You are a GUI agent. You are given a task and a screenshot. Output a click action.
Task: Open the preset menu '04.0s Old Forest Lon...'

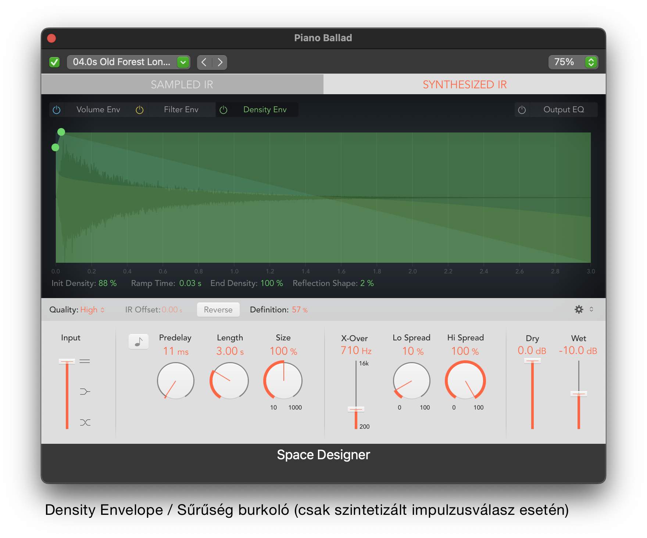click(128, 62)
